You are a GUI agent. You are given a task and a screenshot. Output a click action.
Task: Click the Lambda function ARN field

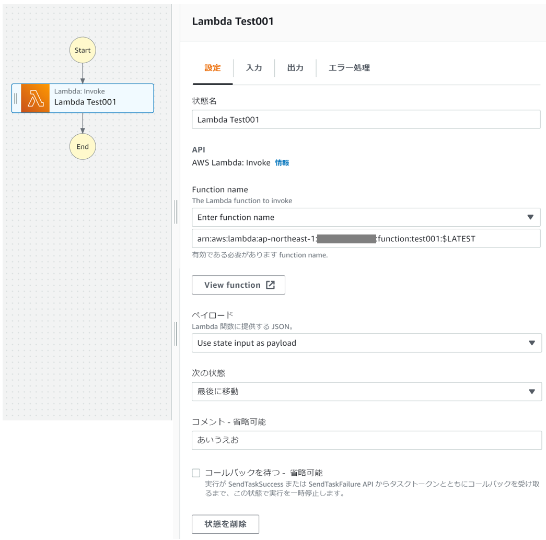pos(366,239)
